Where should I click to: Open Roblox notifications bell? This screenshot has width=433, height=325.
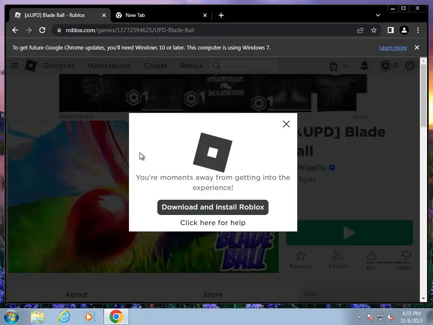coord(364,66)
